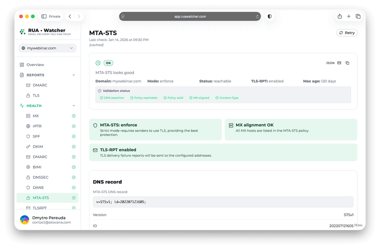The height and width of the screenshot is (249, 380).
Task: Click the green check icon beside OK
Action: 98,63
